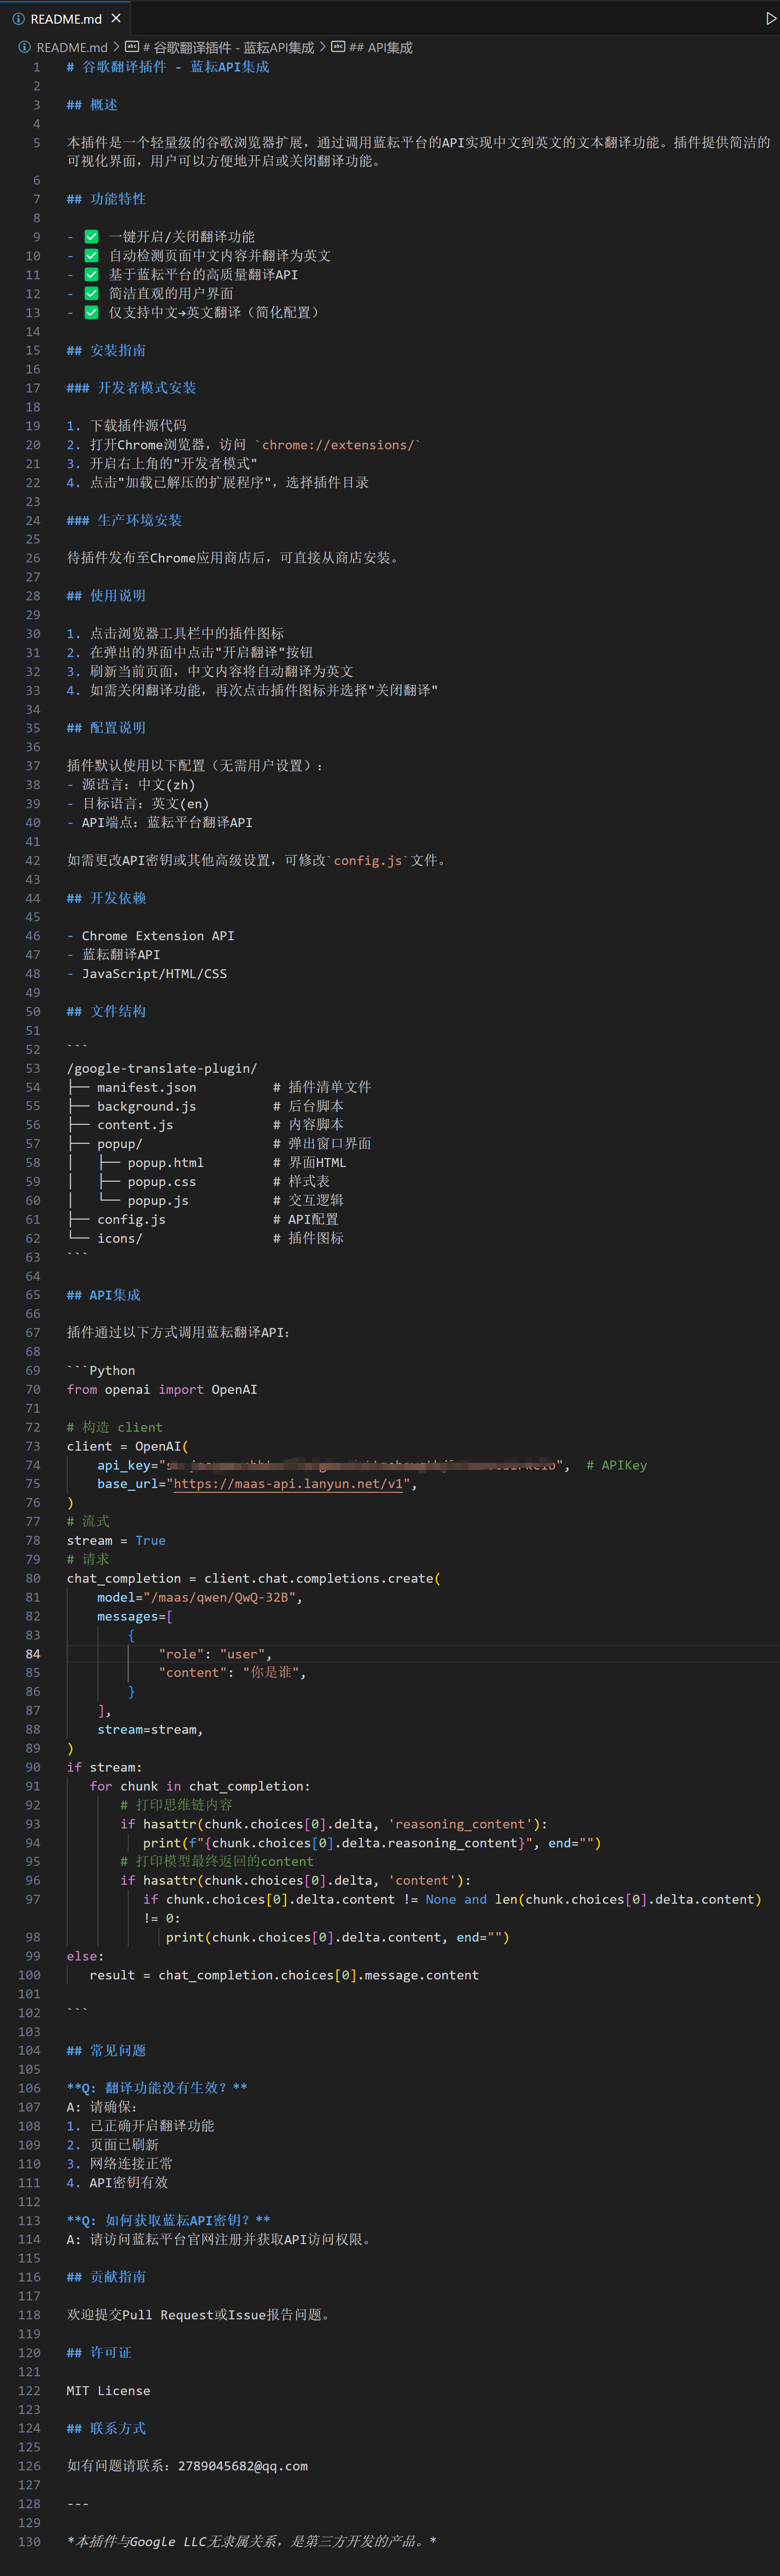Image resolution: width=780 pixels, height=2576 pixels.
Task: Click the '## 联系方式' heading
Action: tap(106, 2428)
